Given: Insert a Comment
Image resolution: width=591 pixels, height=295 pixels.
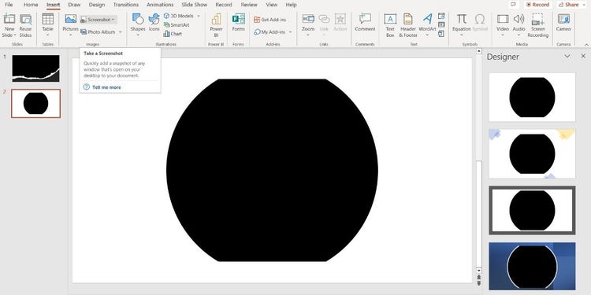Looking at the screenshot, I should [x=365, y=22].
